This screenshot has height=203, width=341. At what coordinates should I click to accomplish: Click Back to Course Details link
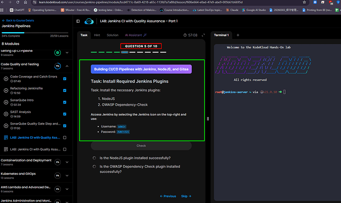click(x=18, y=20)
